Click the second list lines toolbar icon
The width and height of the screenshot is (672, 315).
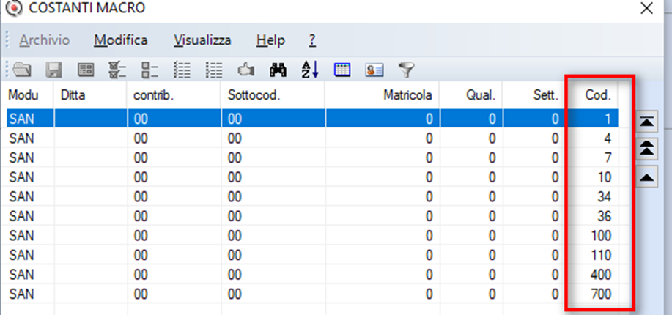tap(214, 70)
